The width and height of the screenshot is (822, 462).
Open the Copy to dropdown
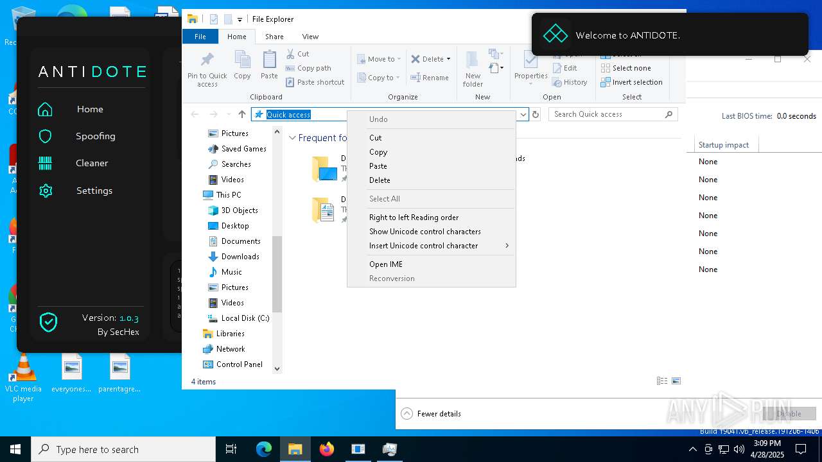pyautogui.click(x=379, y=78)
